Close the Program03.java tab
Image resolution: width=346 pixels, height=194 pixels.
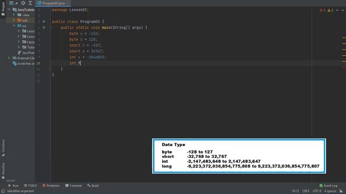point(68,3)
